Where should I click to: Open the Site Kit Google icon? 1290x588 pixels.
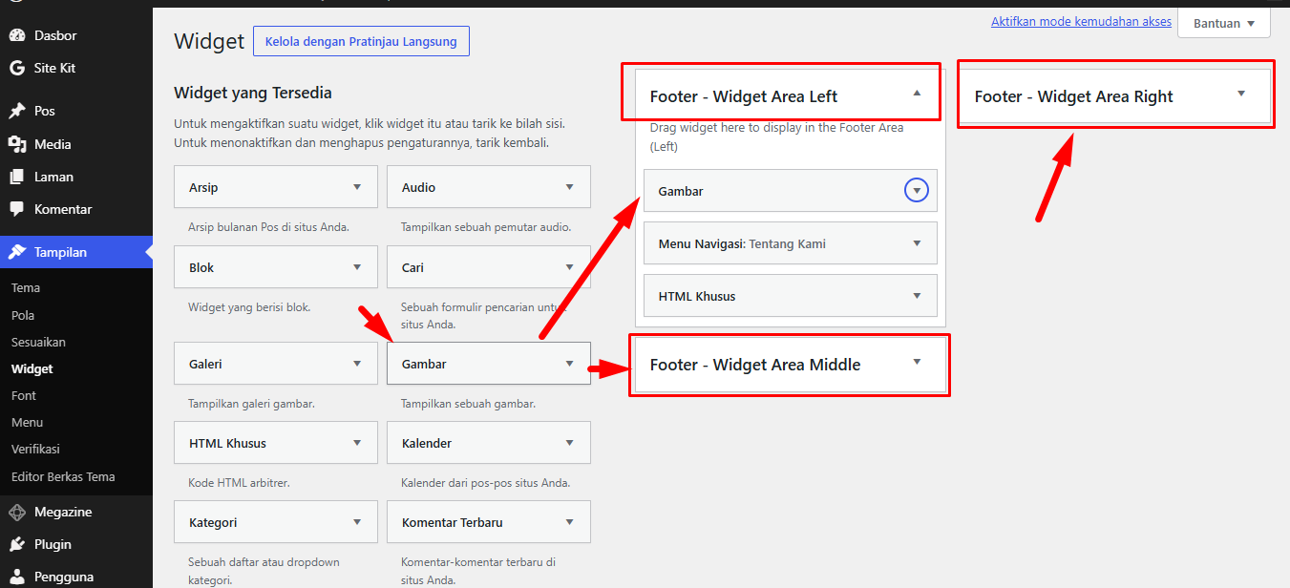17,68
